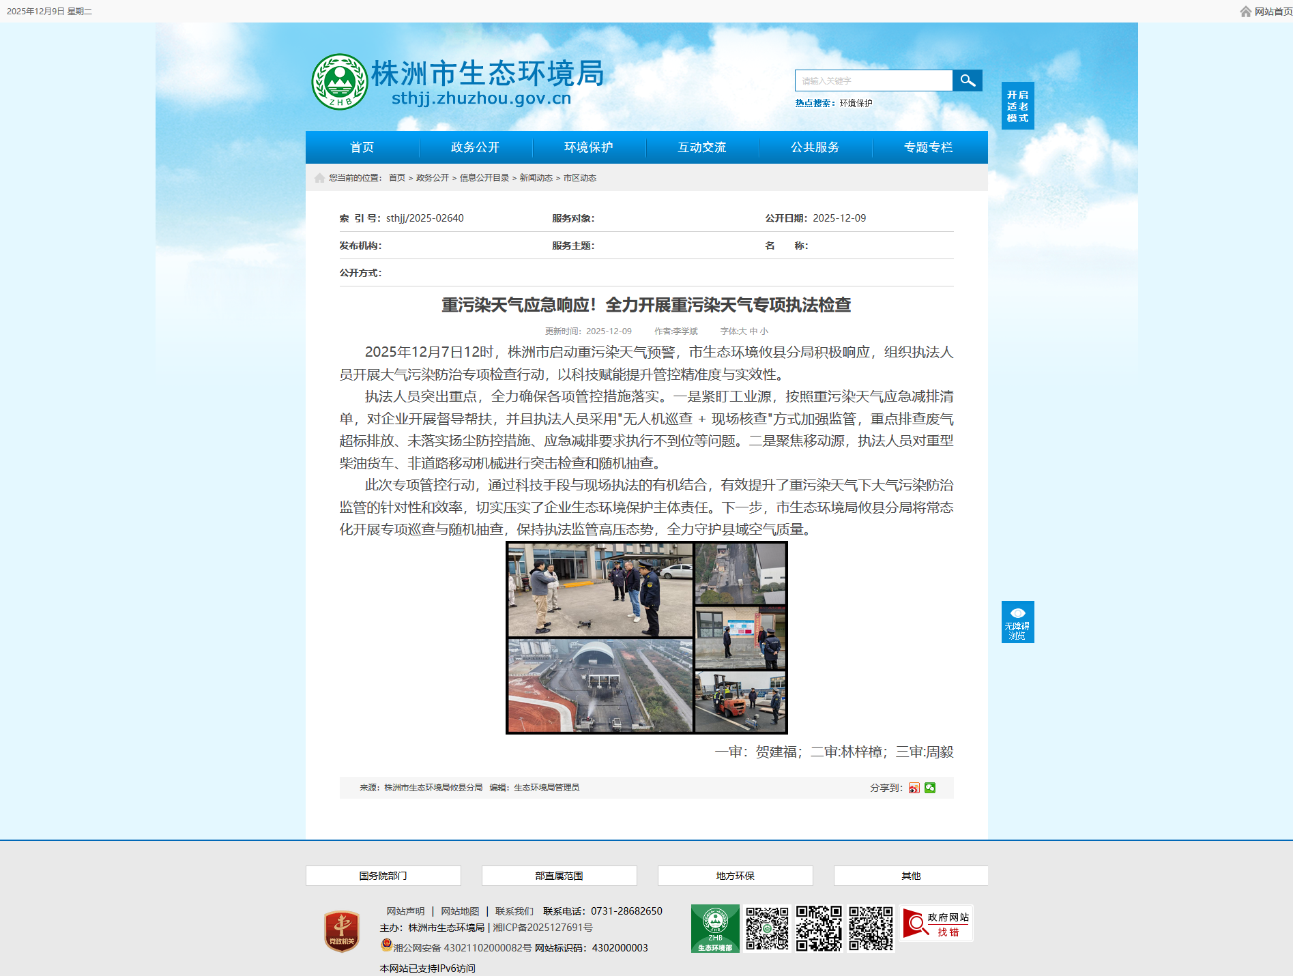Set font size to 大
The height and width of the screenshot is (976, 1293).
tap(743, 331)
